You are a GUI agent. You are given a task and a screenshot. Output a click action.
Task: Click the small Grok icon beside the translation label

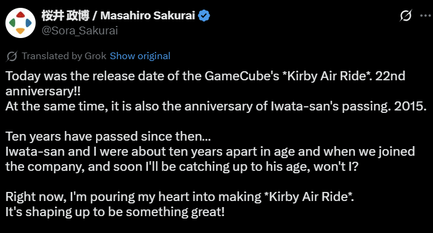tap(12, 56)
